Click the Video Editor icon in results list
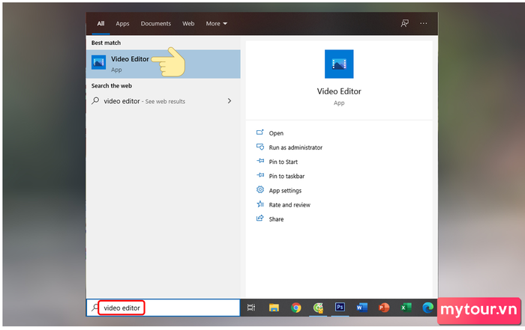This screenshot has width=525, height=330. (99, 62)
